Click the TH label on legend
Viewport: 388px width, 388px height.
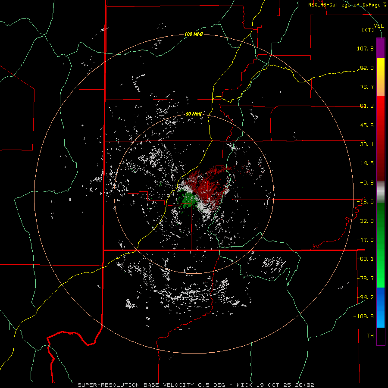click(370, 336)
